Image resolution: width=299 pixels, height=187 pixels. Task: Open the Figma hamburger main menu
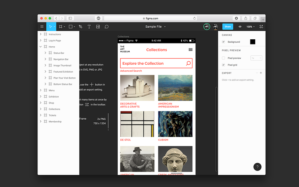pos(42,27)
